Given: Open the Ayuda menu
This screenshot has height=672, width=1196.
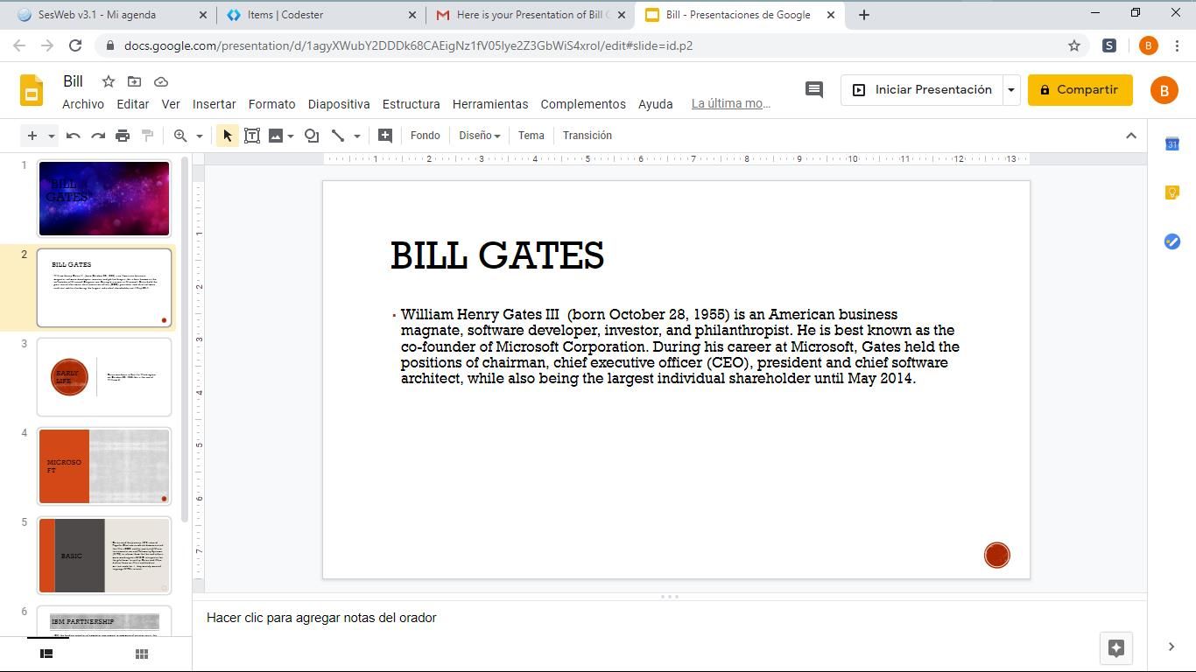Looking at the screenshot, I should pos(656,104).
